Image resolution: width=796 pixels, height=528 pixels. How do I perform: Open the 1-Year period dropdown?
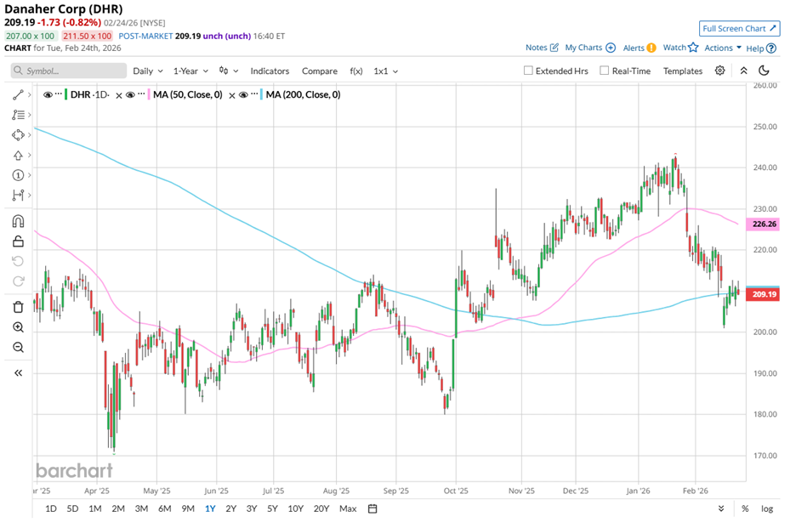pos(191,71)
